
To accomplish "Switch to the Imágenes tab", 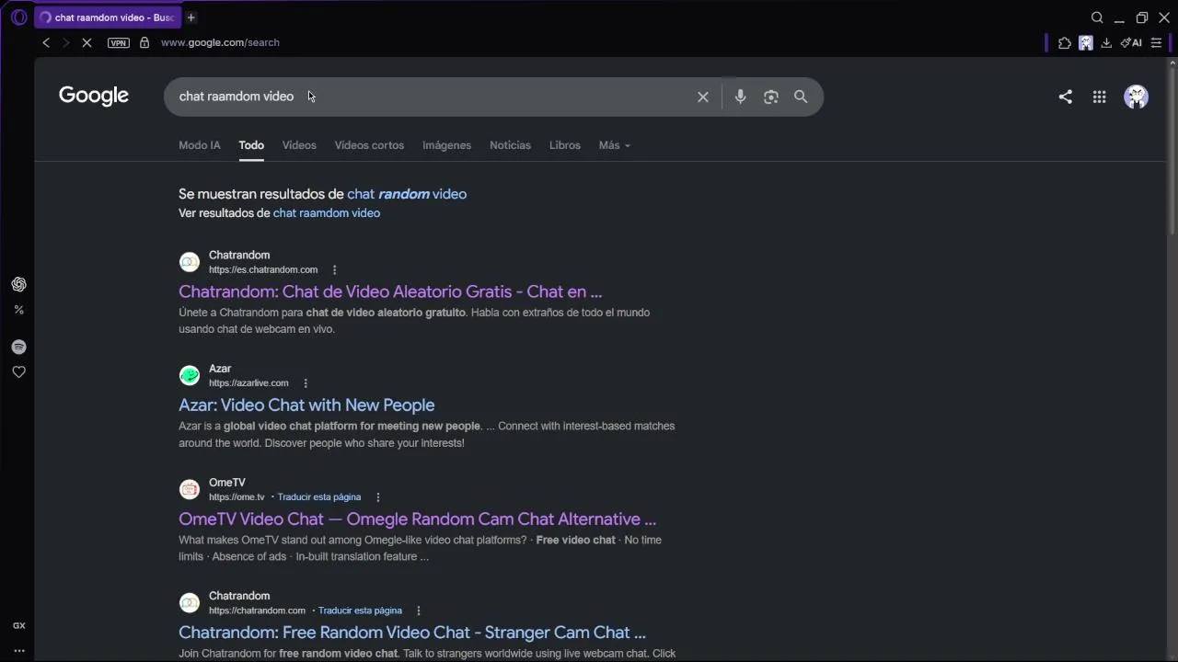I will pos(446,145).
